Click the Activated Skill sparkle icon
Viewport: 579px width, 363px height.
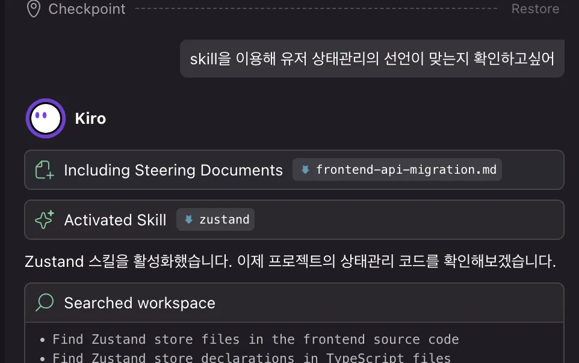45,219
